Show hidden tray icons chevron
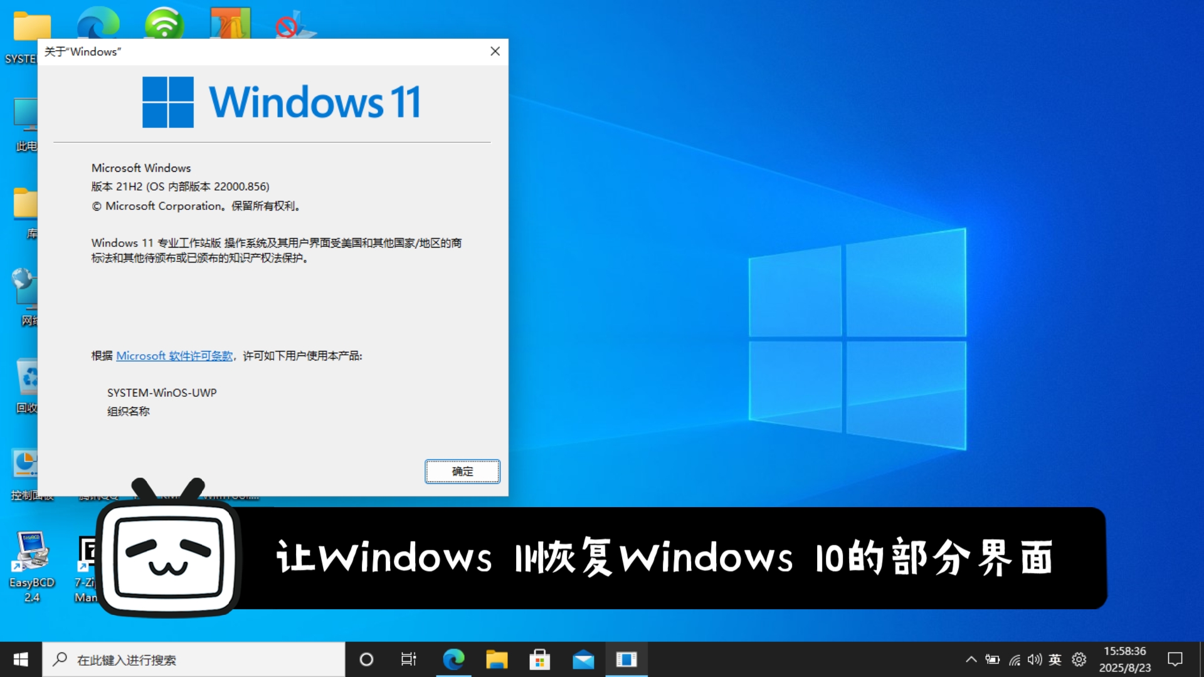Screen dimensions: 1204x677 coord(971,659)
